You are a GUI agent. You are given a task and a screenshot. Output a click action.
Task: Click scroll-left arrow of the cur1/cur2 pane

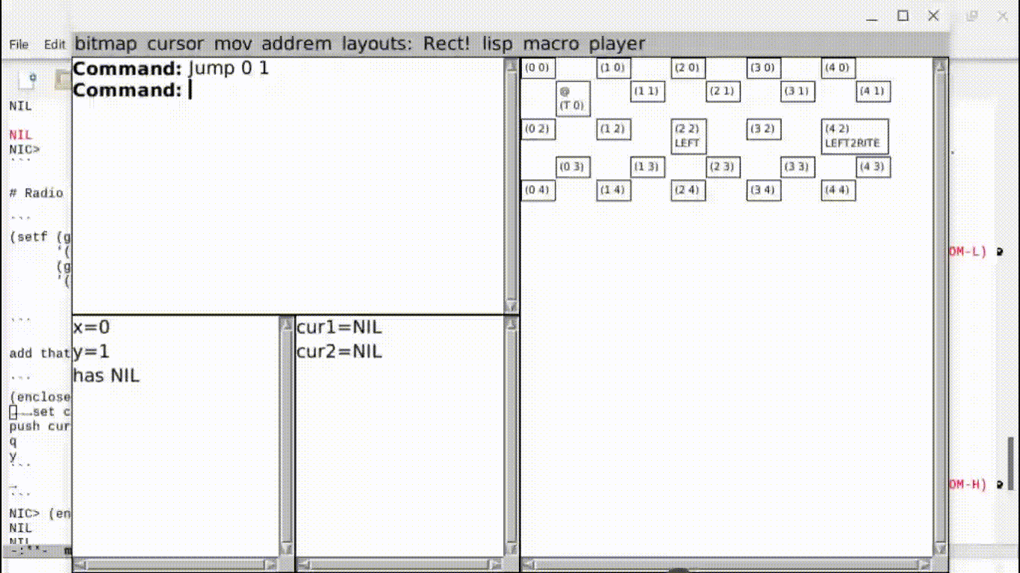coord(303,565)
